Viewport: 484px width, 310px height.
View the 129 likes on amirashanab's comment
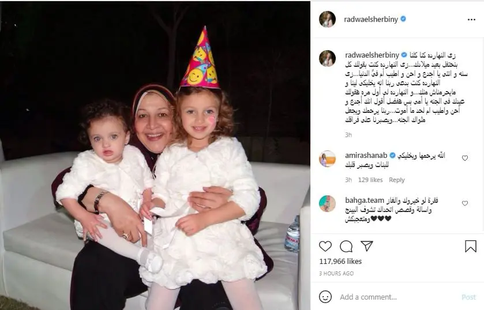click(370, 180)
